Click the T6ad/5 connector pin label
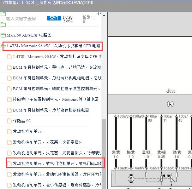 tap(138, 168)
